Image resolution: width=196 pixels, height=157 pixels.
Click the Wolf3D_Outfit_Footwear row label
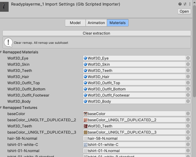point(28,95)
